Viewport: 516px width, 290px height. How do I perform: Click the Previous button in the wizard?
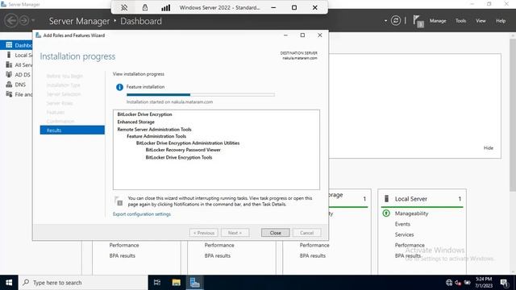pos(204,233)
